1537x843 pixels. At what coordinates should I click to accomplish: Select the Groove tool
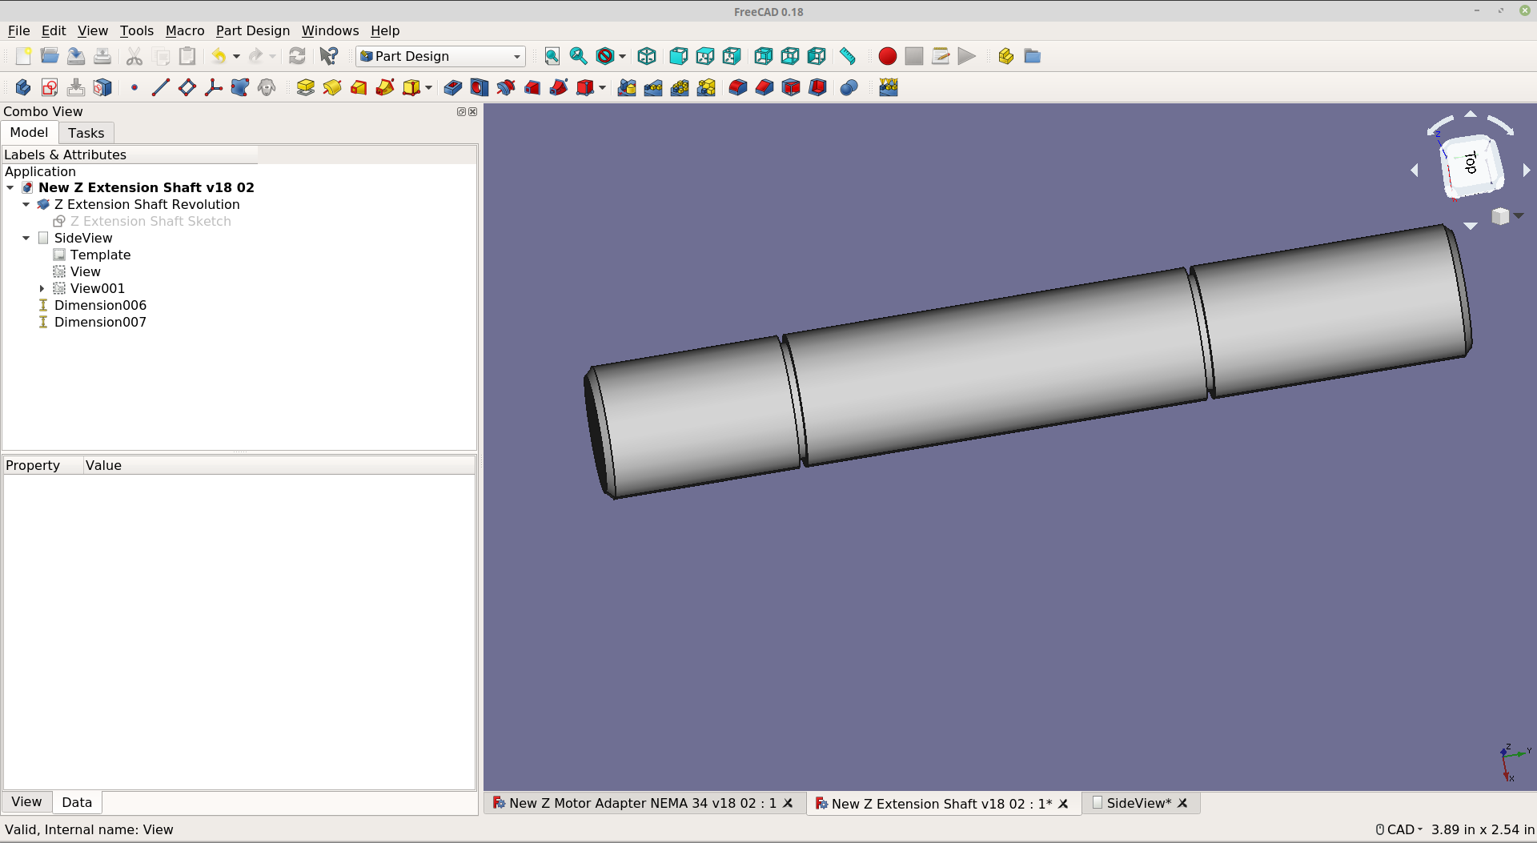[506, 87]
